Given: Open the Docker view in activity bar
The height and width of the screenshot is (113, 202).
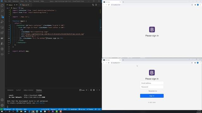Looking at the screenshot, I should [x=2, y=38].
